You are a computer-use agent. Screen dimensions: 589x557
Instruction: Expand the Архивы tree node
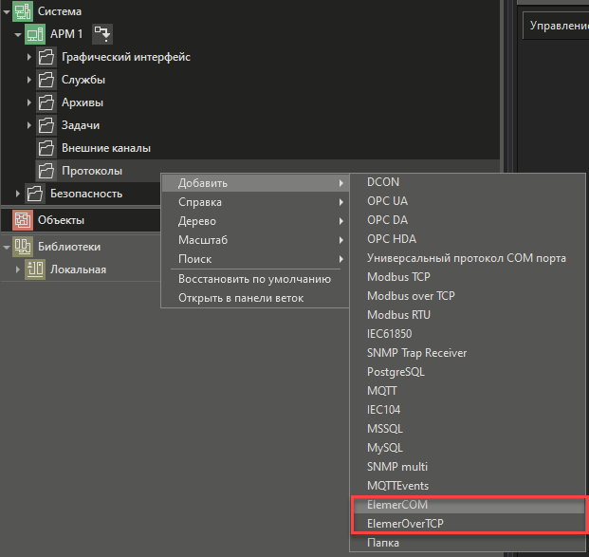[x=29, y=102]
